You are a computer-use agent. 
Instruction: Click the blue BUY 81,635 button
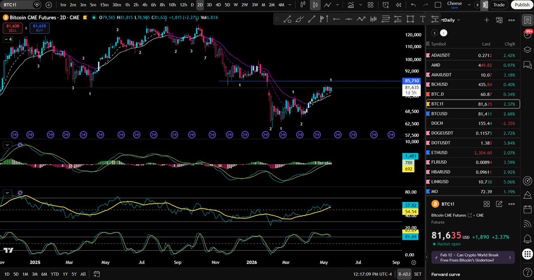coord(40,28)
